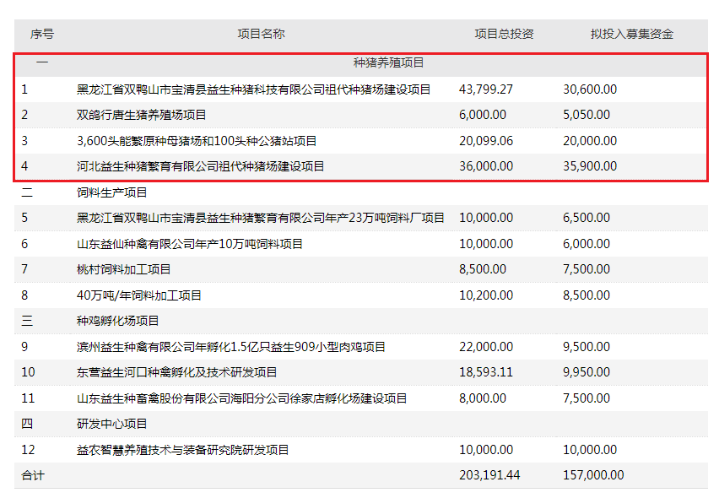Screen dimensions: 719x498
Task: Select the 203,191.44 grand total value
Action: click(x=489, y=475)
